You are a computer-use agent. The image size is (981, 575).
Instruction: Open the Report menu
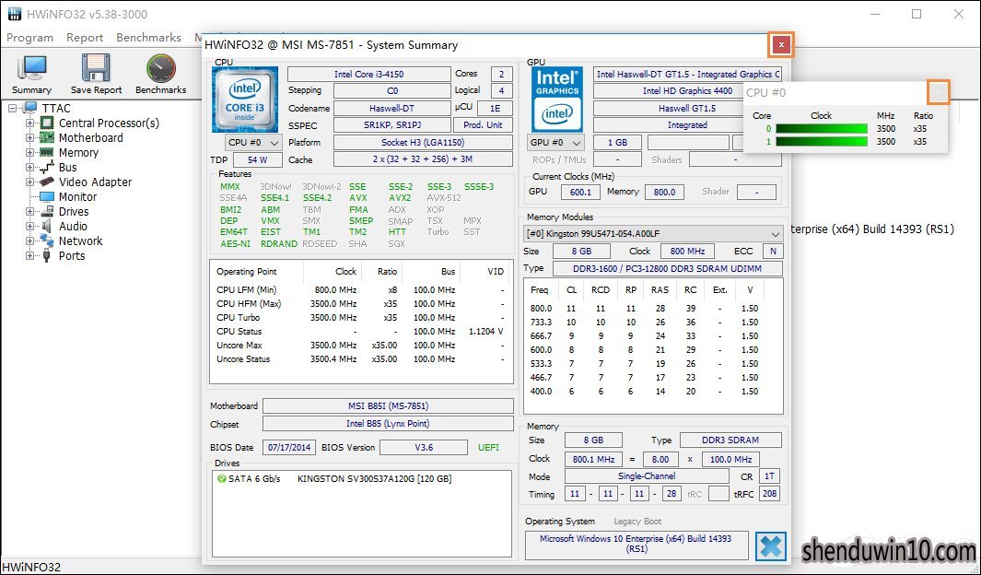tap(85, 38)
